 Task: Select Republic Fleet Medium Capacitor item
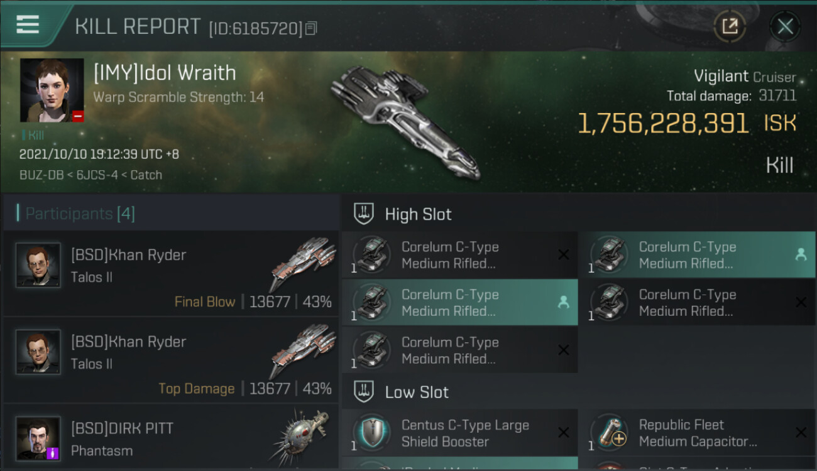click(x=697, y=433)
